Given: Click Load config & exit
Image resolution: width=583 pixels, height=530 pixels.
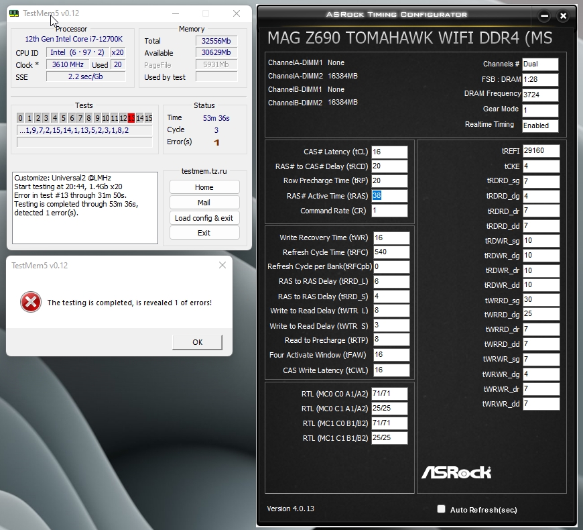Looking at the screenshot, I should (x=204, y=218).
